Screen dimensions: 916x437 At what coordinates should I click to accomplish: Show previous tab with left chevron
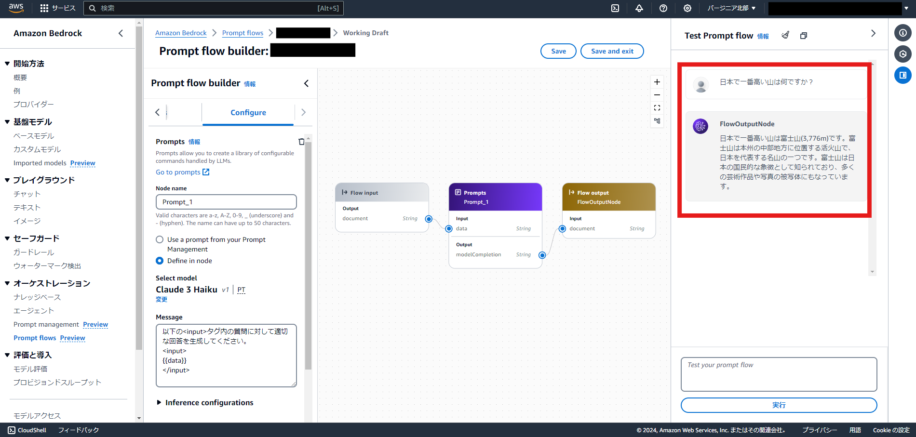click(157, 112)
